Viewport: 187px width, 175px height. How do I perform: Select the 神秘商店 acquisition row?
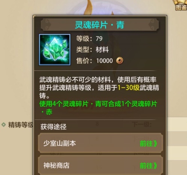(x=100, y=165)
